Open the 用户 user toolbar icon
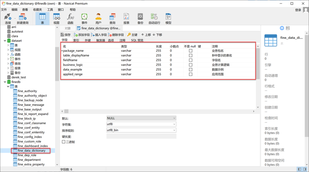 [x=98, y=19]
